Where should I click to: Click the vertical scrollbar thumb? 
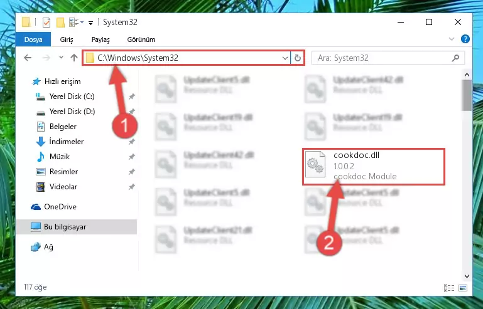coord(467,95)
